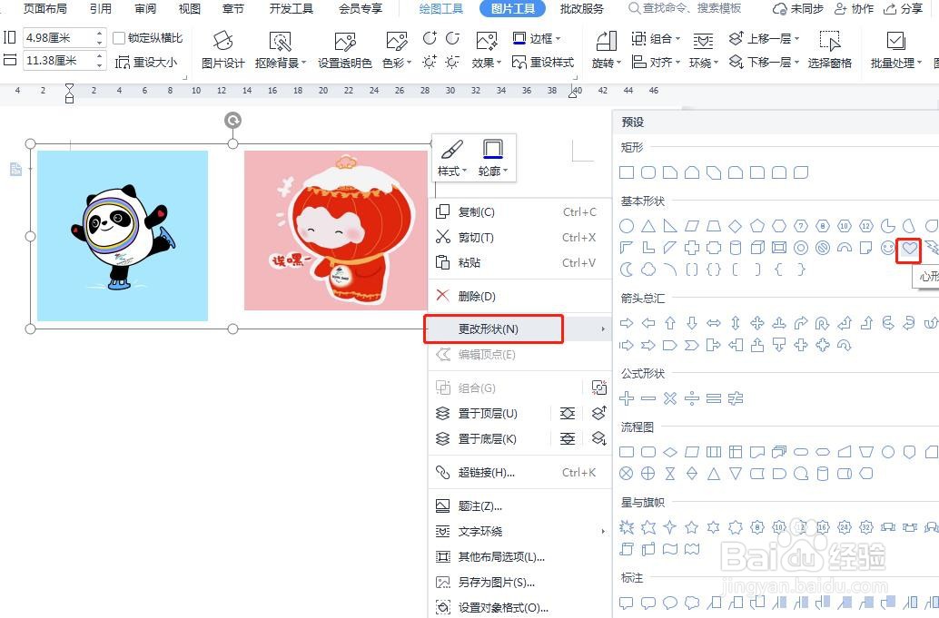
Task: Select the cloud shape
Action: pos(648,270)
